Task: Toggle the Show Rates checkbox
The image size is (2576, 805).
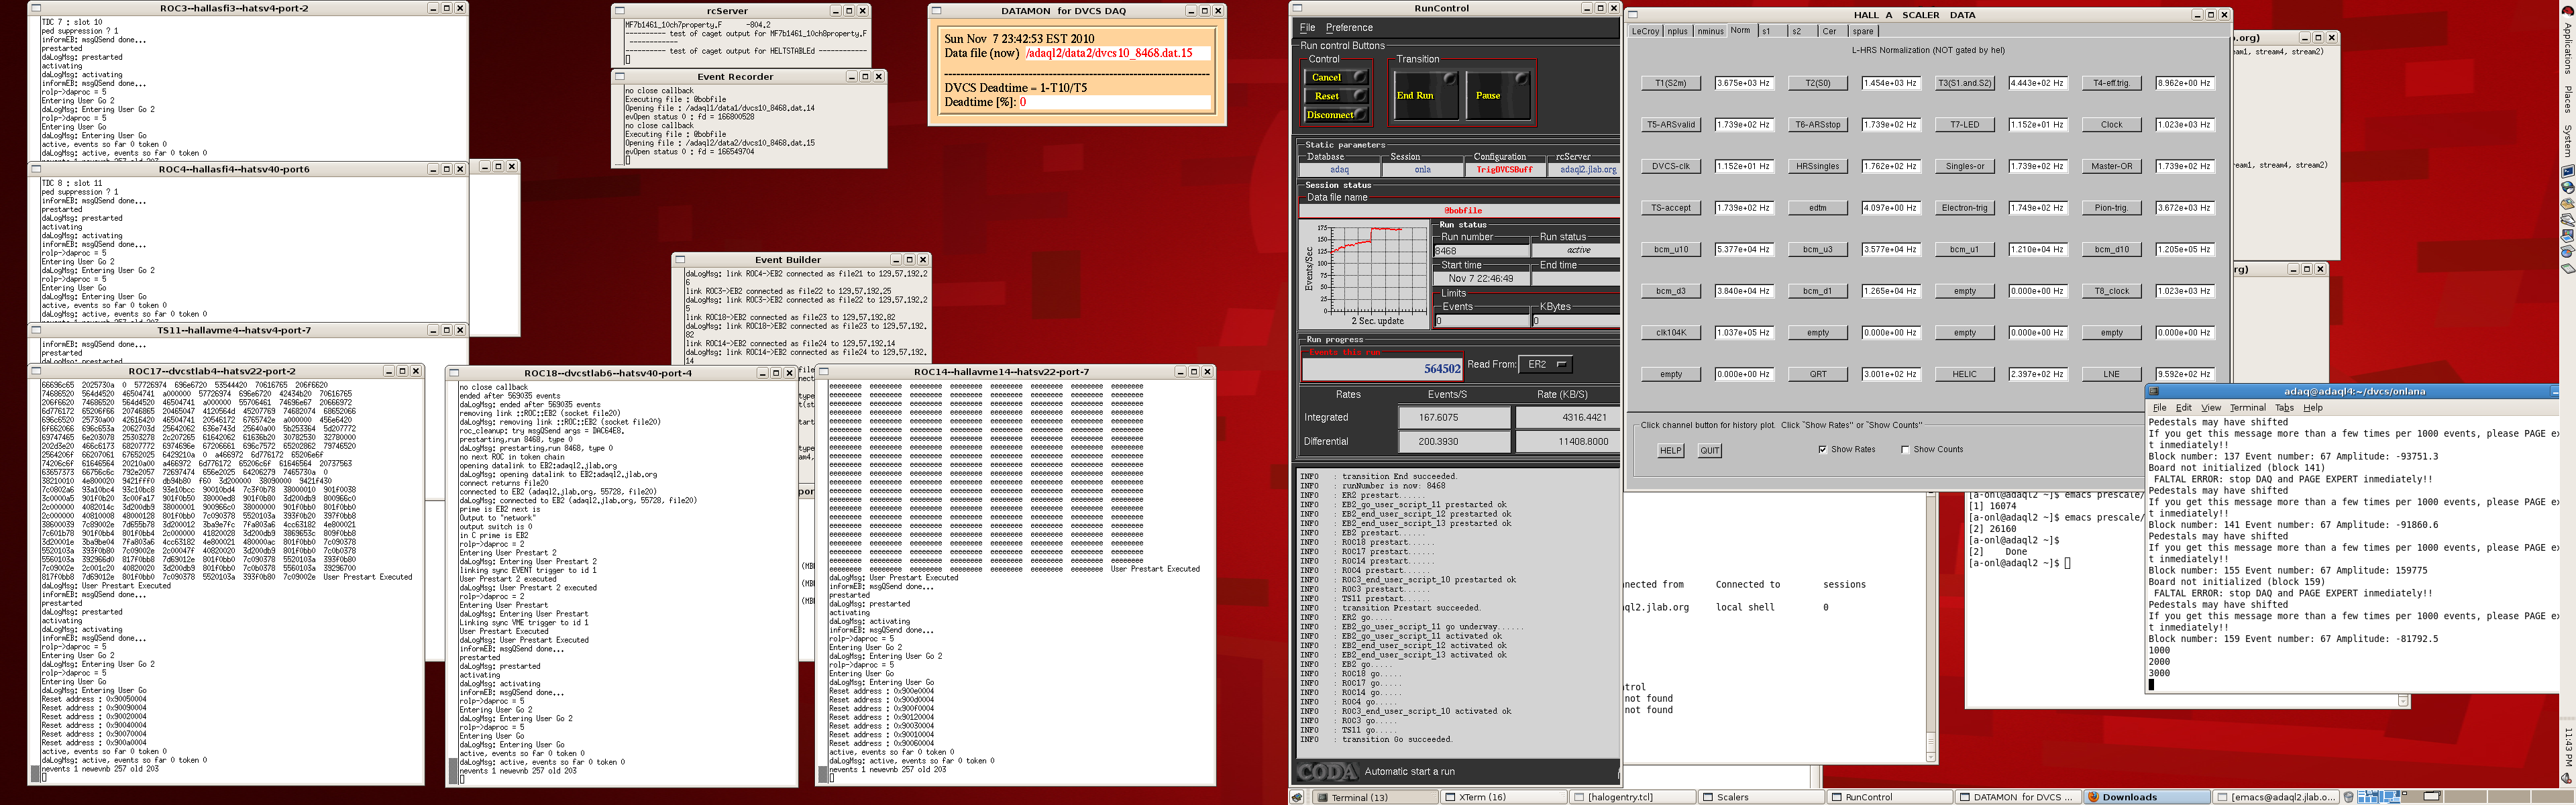Action: [x=1823, y=450]
